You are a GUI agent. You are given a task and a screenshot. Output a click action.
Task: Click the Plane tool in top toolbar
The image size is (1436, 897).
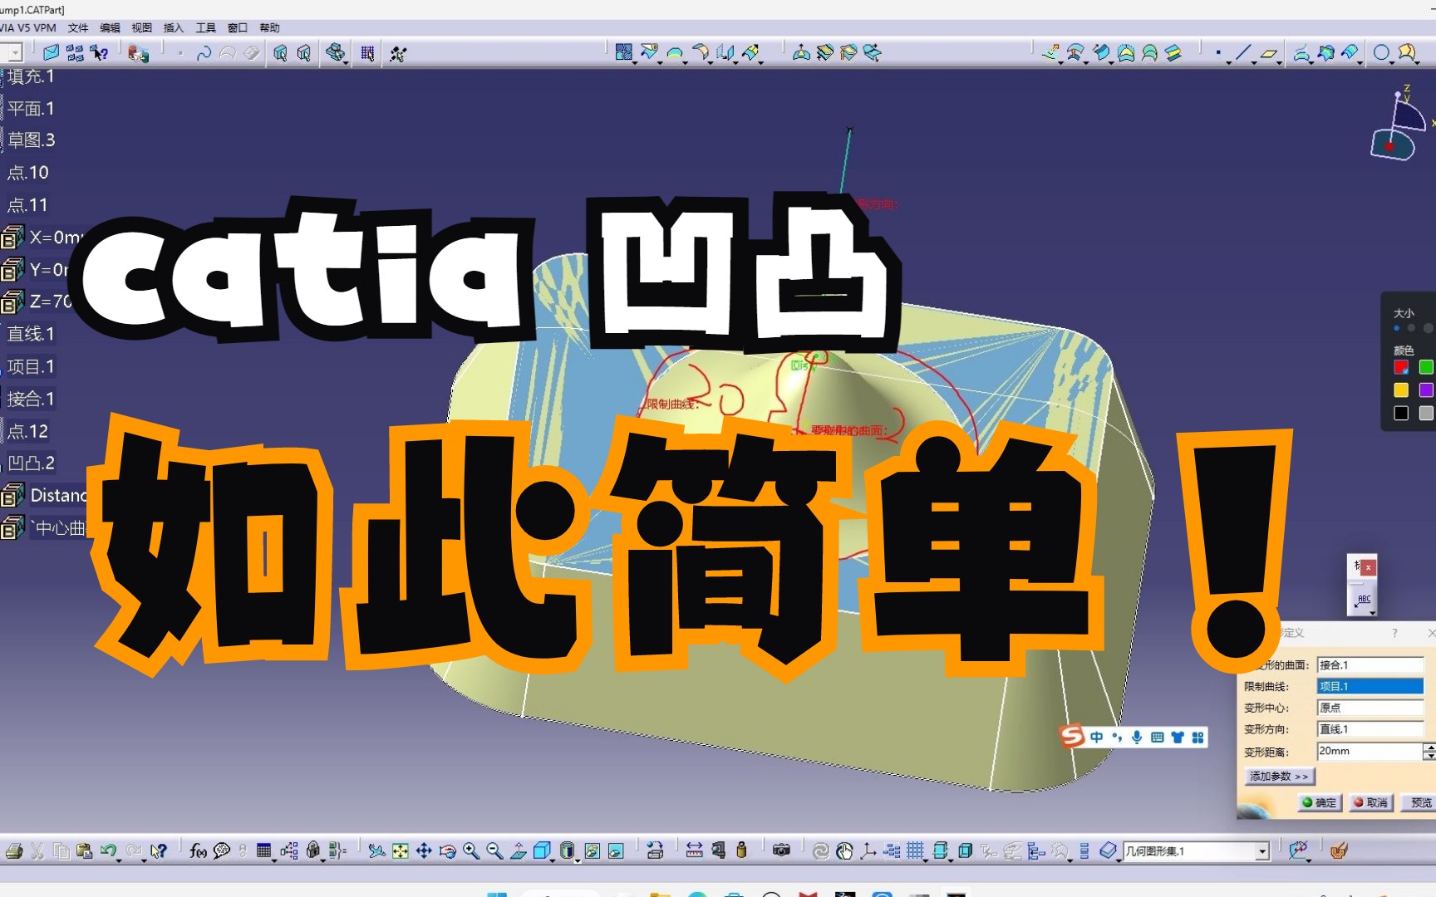pyautogui.click(x=1268, y=53)
